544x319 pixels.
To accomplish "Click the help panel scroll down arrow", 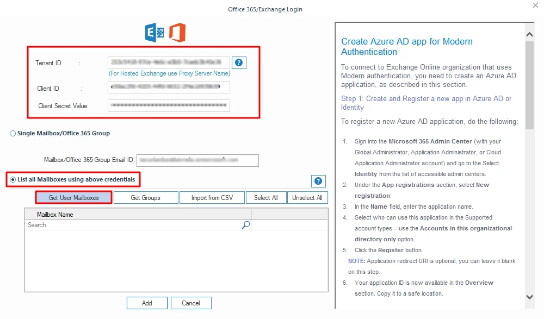I will click(529, 297).
